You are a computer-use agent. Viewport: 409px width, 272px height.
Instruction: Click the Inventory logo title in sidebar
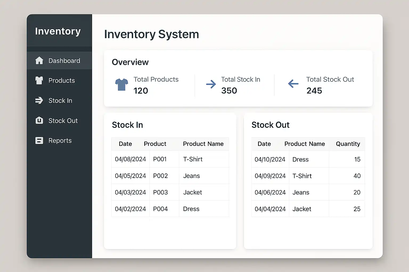pos(58,31)
